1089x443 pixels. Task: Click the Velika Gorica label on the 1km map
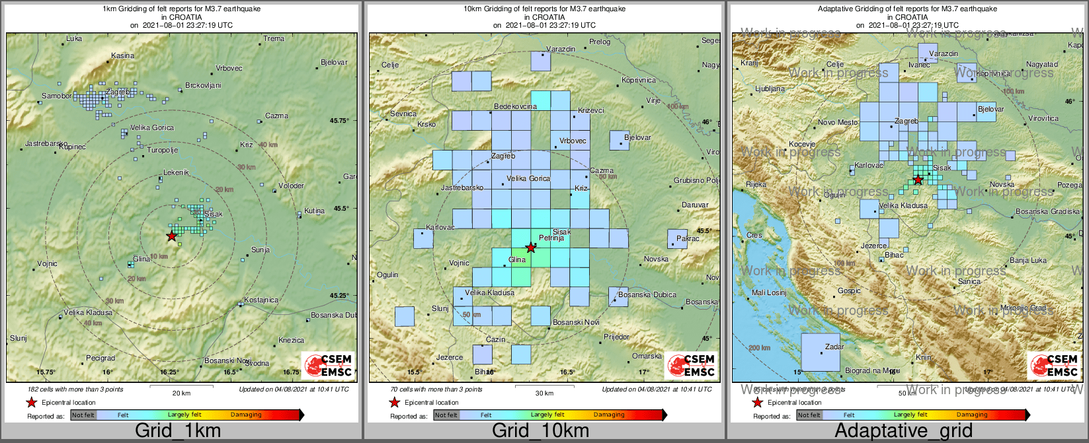point(152,127)
